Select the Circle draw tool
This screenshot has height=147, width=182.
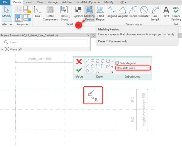point(108,61)
